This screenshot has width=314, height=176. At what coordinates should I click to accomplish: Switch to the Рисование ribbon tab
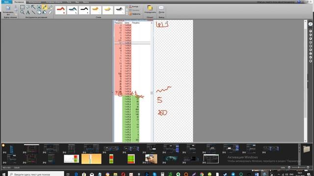click(19, 2)
